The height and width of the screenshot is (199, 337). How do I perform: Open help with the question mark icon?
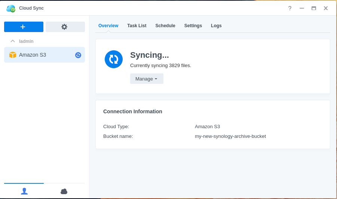coord(289,8)
